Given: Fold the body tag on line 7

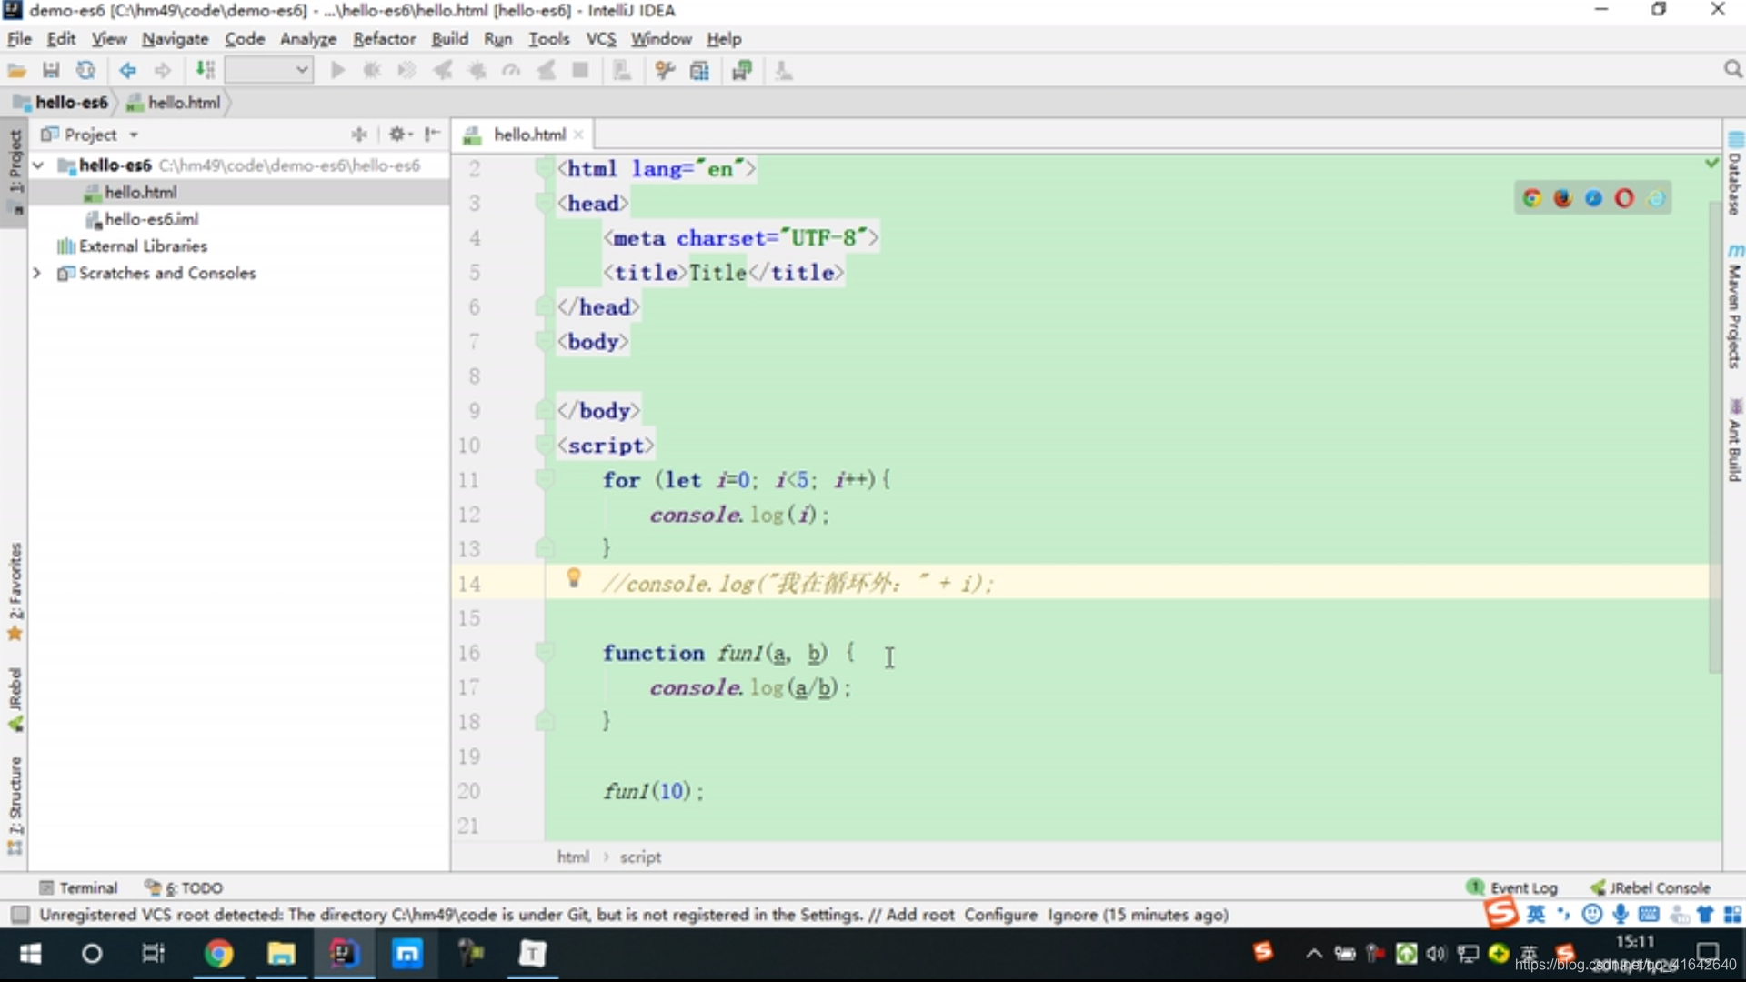Looking at the screenshot, I should (x=544, y=340).
